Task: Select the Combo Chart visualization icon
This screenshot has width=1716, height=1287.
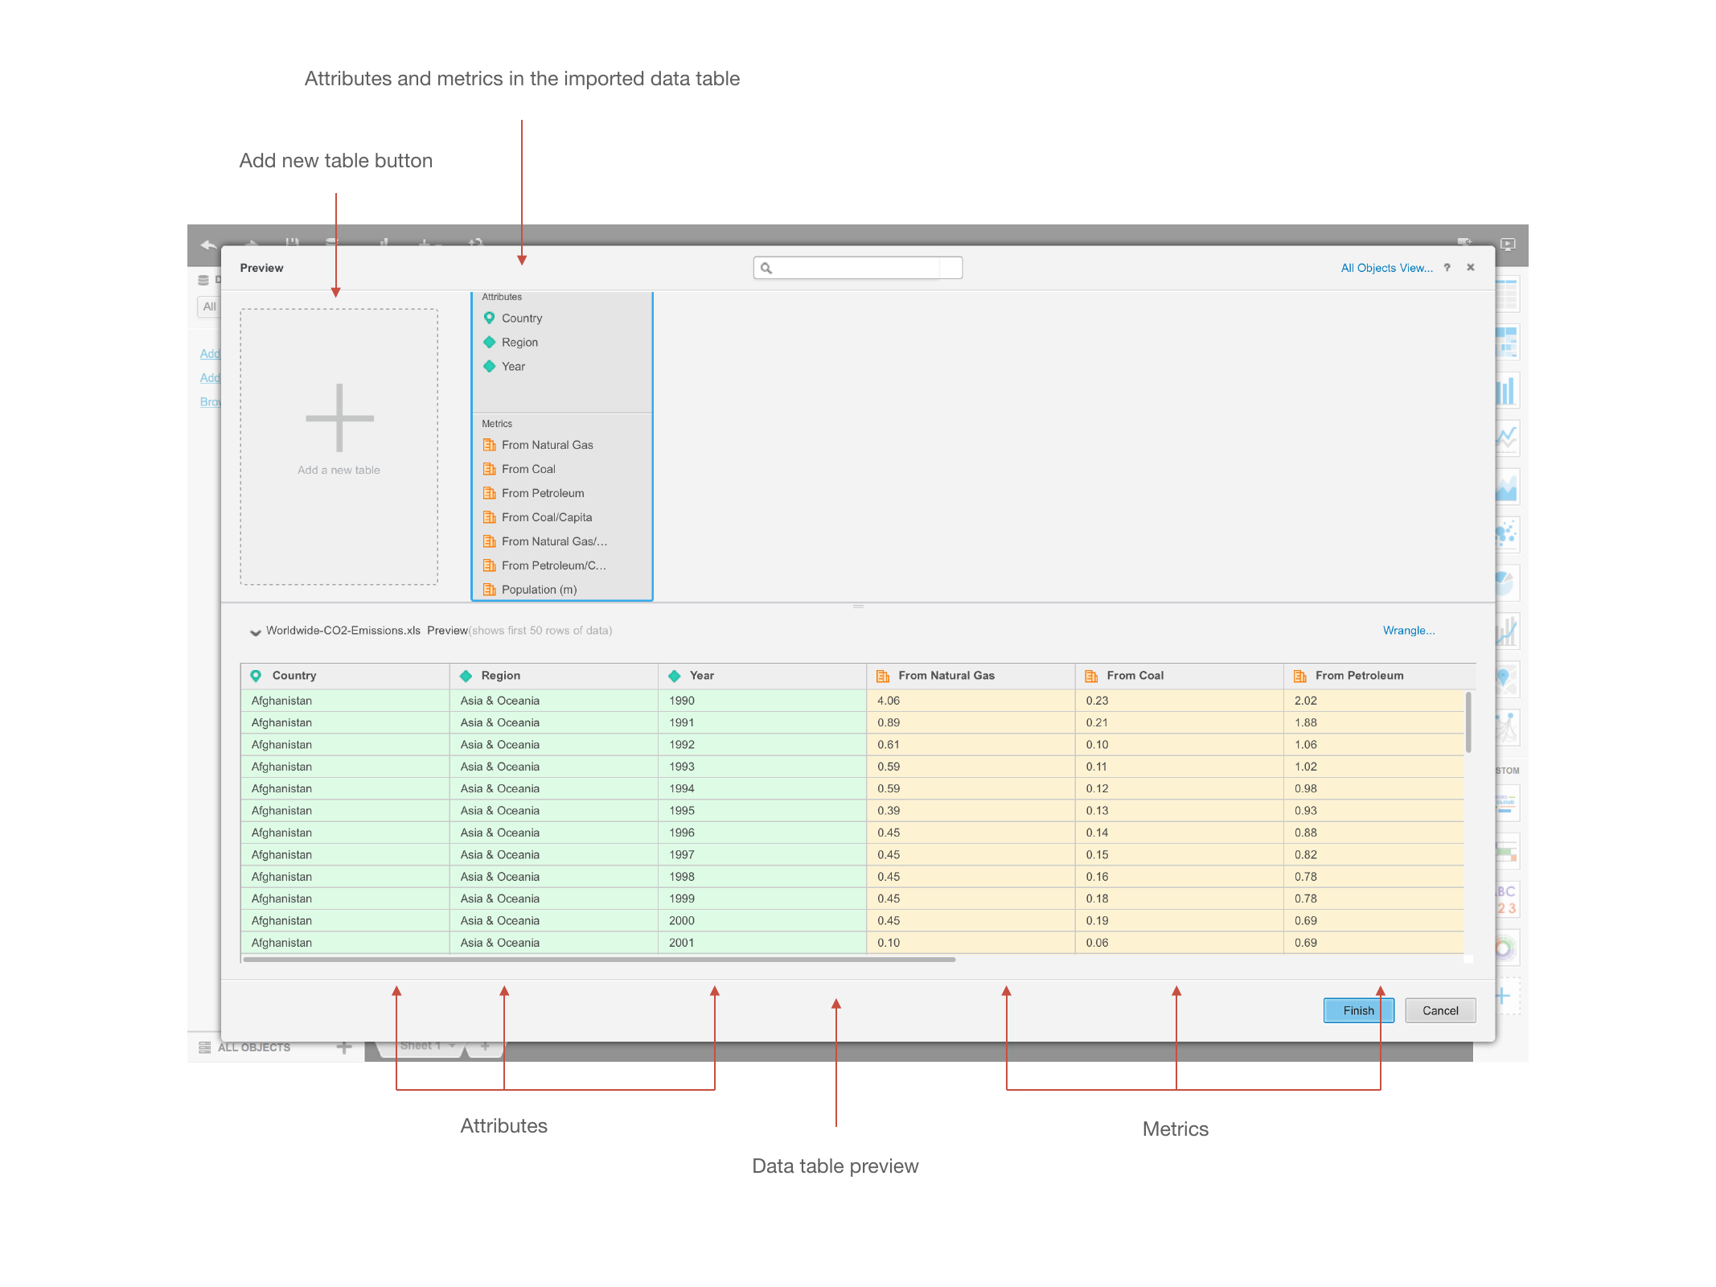Action: [1508, 631]
